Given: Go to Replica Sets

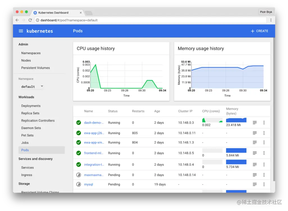Looking at the screenshot, I should coord(30,113).
